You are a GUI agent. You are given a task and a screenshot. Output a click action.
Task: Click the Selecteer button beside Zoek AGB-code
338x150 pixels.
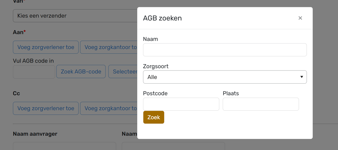[123, 72]
